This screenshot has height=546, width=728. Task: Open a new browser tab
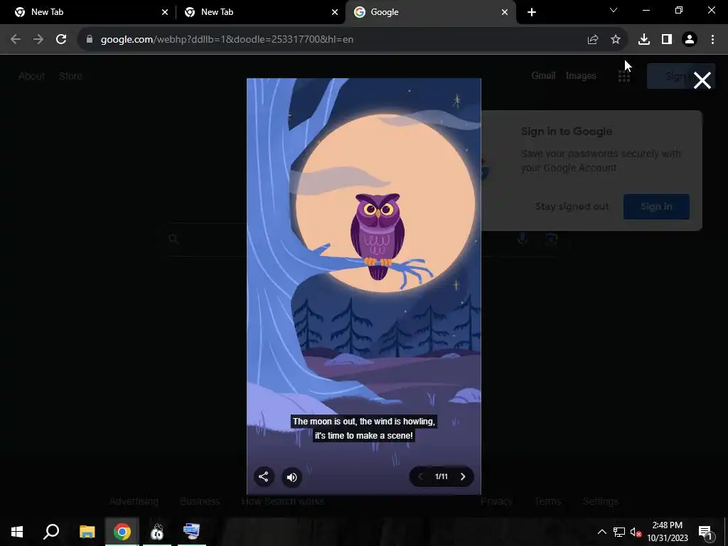pos(532,12)
